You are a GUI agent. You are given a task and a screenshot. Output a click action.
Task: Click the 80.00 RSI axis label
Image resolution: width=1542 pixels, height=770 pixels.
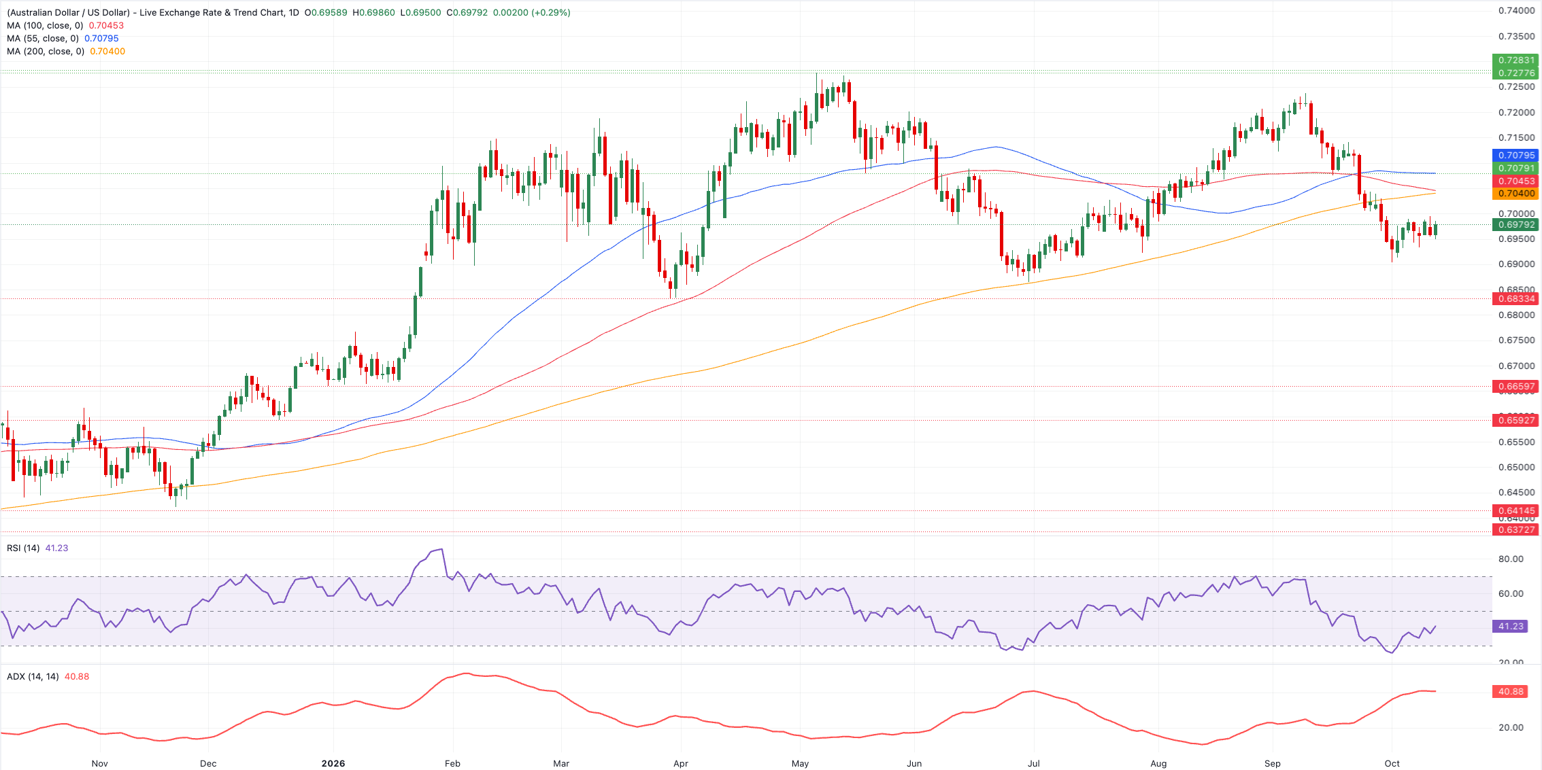click(x=1511, y=559)
